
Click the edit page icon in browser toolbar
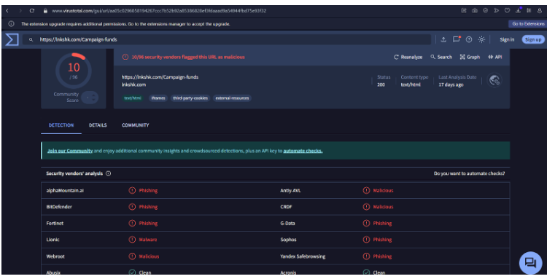click(464, 11)
